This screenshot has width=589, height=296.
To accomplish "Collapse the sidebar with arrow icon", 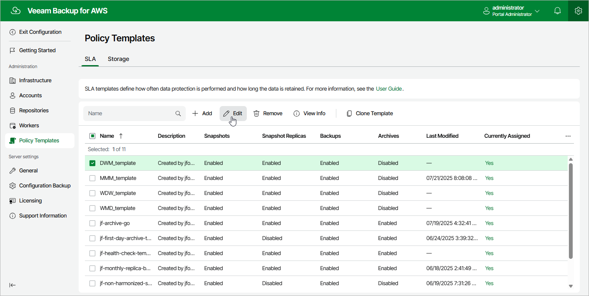I will coord(13,285).
